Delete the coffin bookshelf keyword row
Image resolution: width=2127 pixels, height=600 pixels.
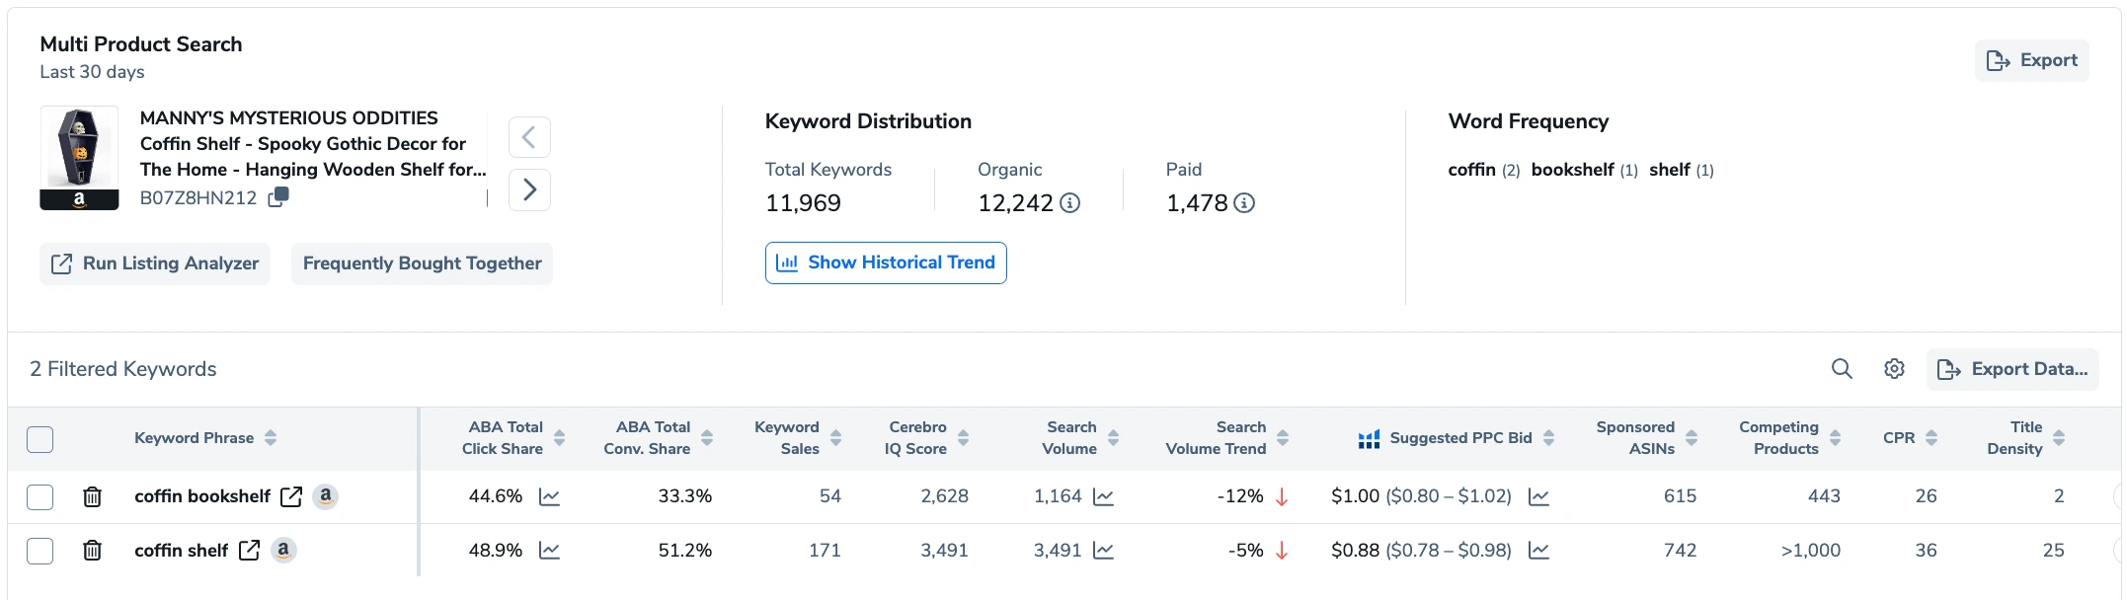pyautogui.click(x=92, y=496)
